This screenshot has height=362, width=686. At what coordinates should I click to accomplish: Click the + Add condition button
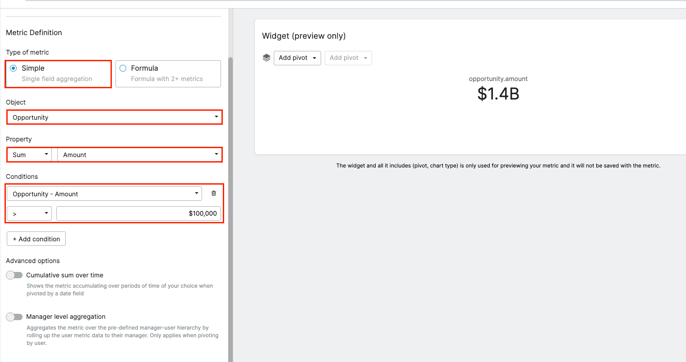point(37,239)
